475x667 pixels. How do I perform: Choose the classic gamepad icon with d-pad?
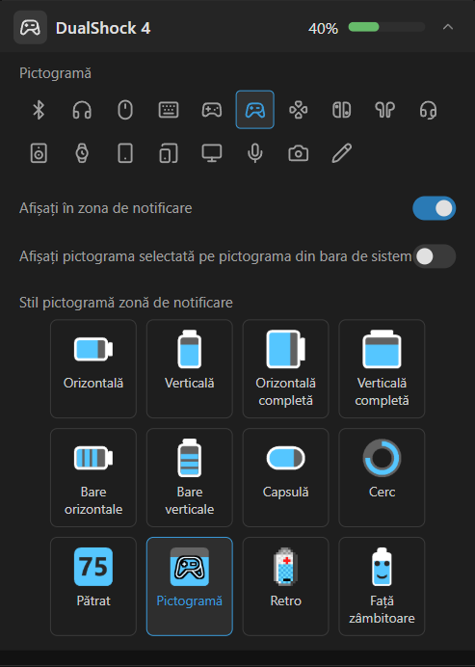click(212, 110)
